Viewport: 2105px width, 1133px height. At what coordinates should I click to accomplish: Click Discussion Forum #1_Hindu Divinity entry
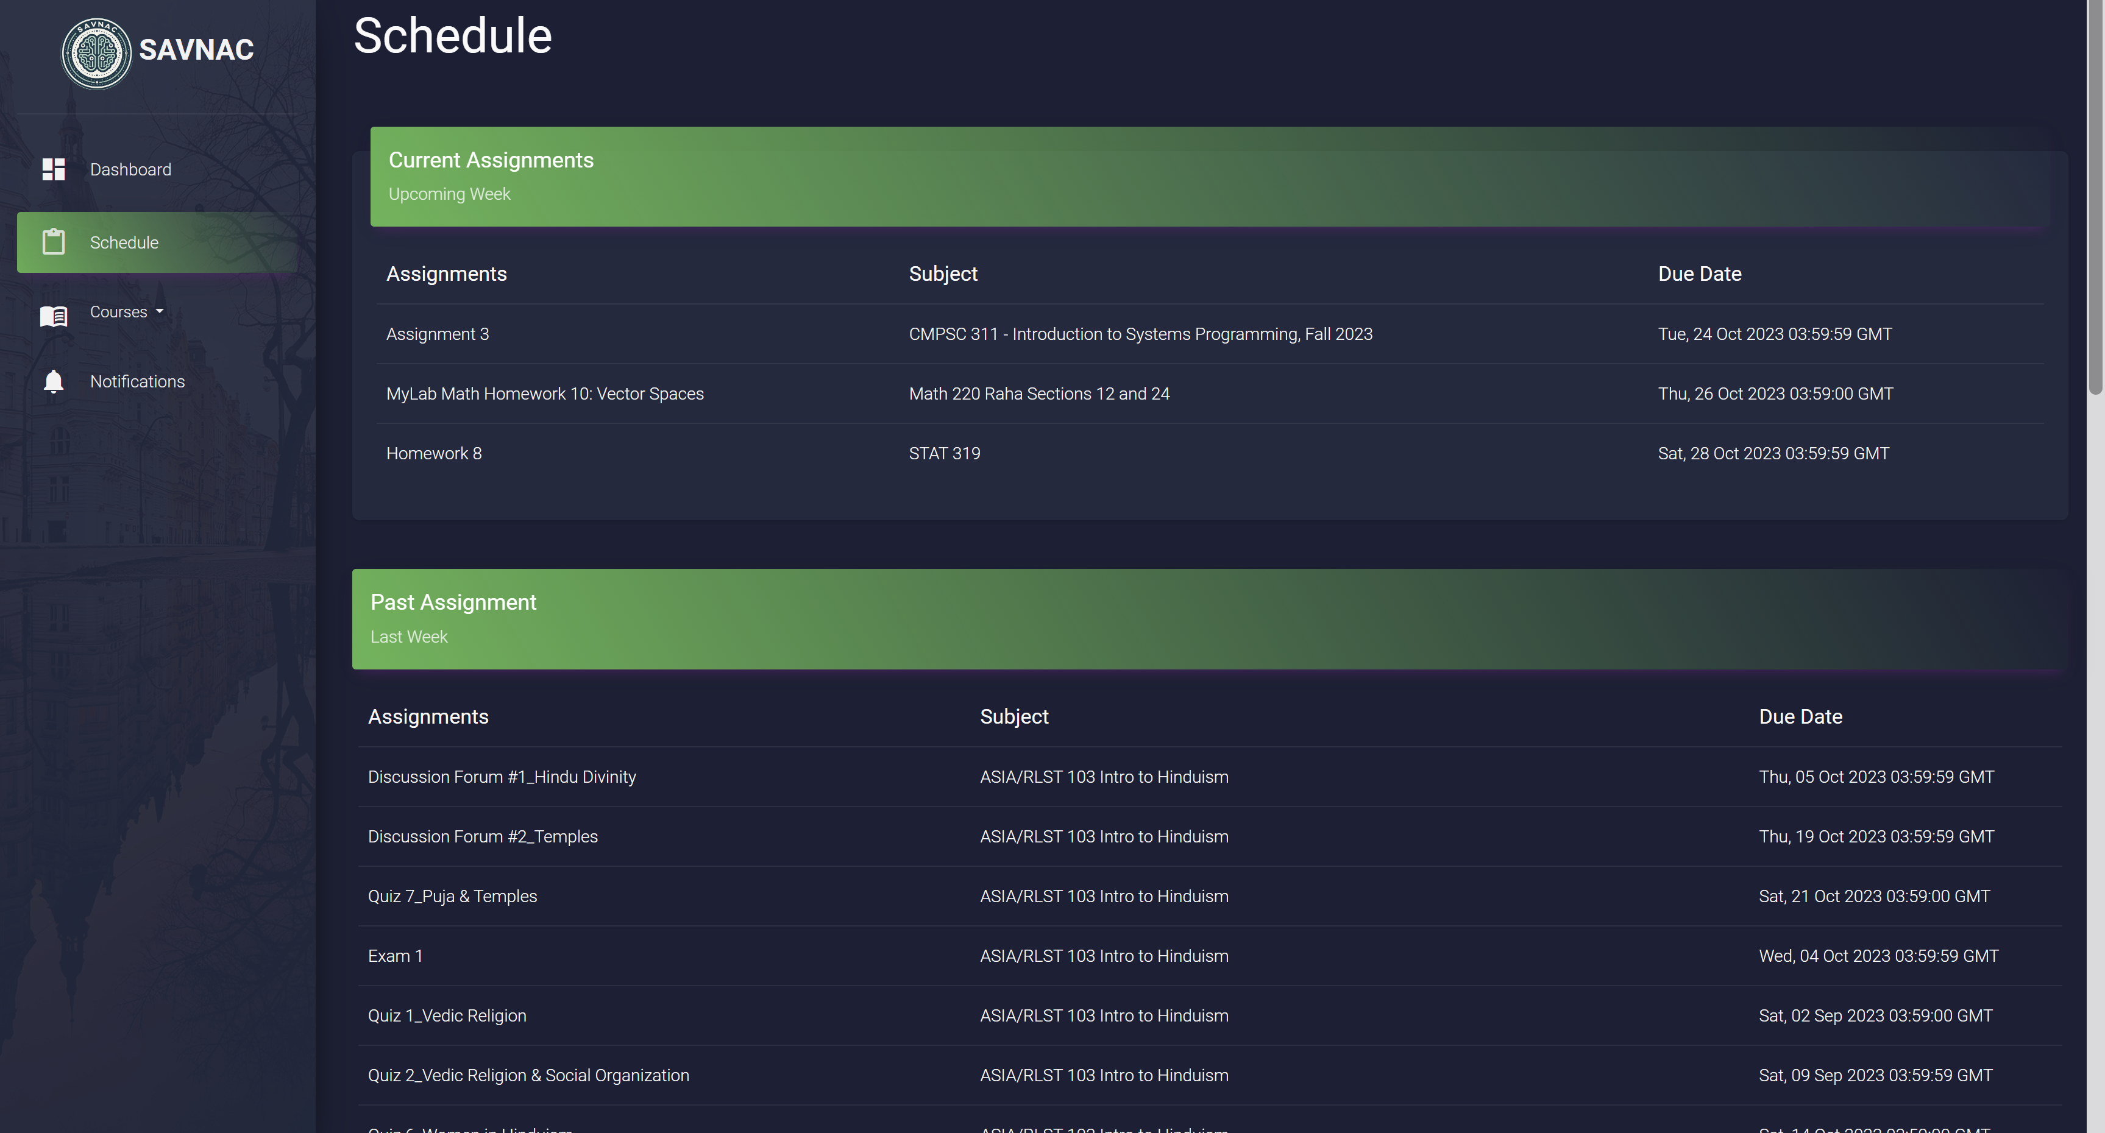coord(502,777)
